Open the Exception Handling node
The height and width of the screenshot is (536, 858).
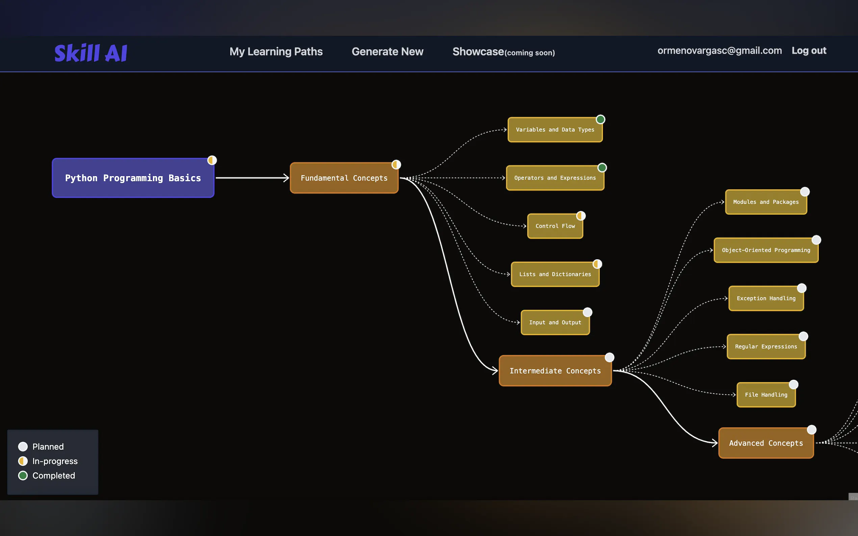tap(766, 298)
